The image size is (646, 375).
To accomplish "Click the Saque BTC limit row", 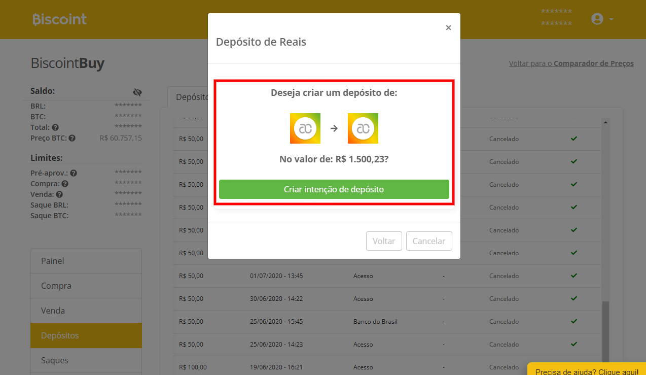I will (x=86, y=216).
